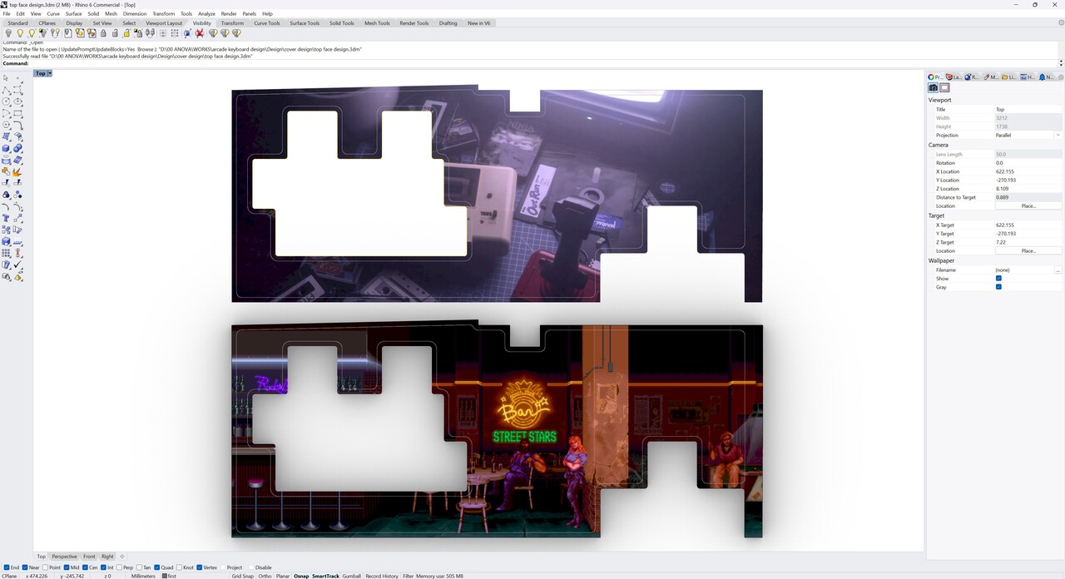This screenshot has height=579, width=1065.
Task: Open the Top viewport title dropdown arrow
Action: tap(50, 73)
